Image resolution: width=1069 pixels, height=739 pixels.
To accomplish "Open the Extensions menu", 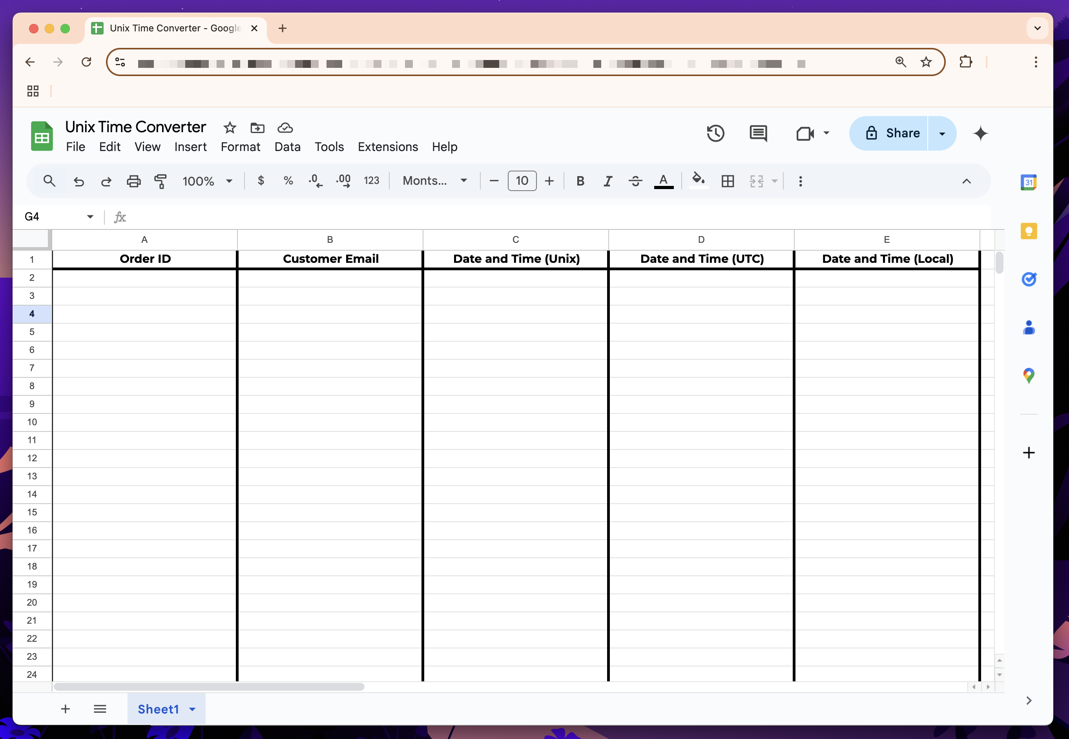I will 388,147.
